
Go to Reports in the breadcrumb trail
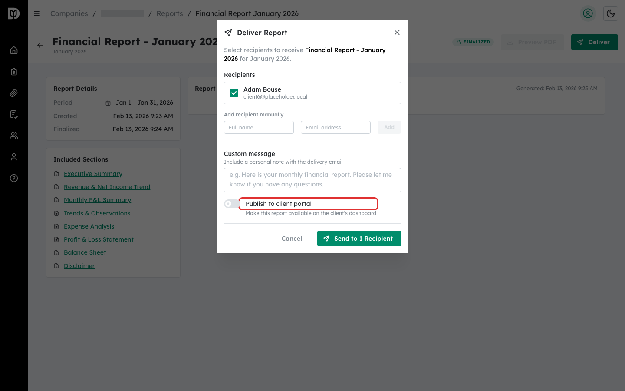coord(170,13)
